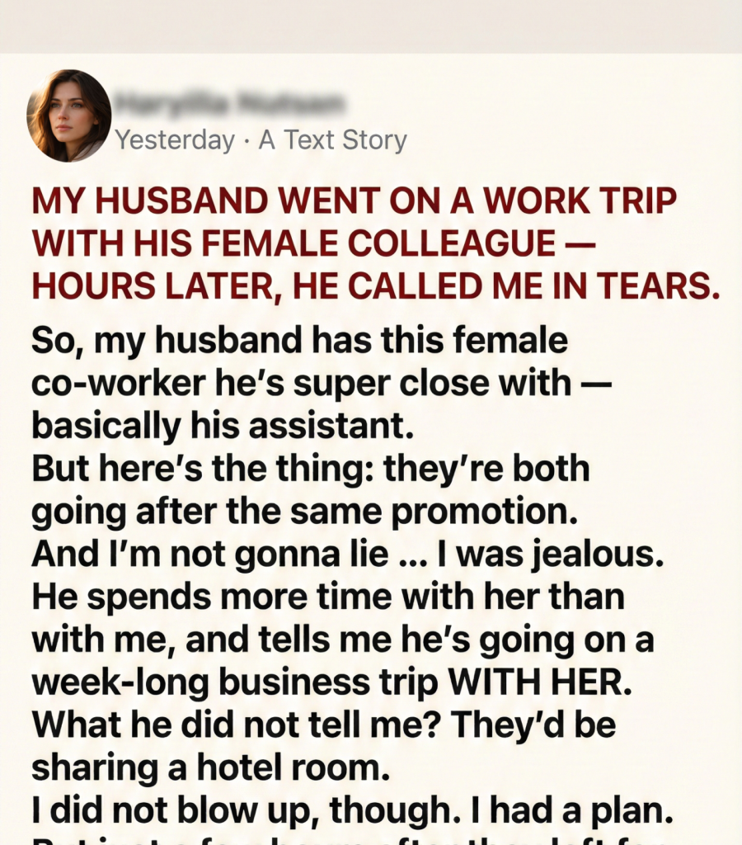The width and height of the screenshot is (742, 845).
Task: Click the blurred author name
Action: click(x=228, y=105)
